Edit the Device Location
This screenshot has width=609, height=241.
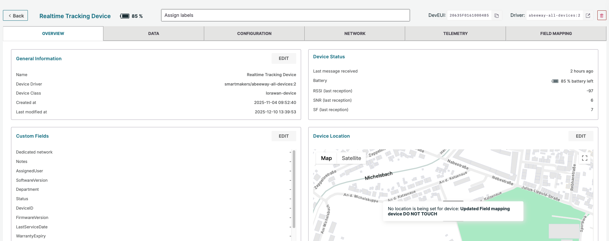(x=580, y=136)
